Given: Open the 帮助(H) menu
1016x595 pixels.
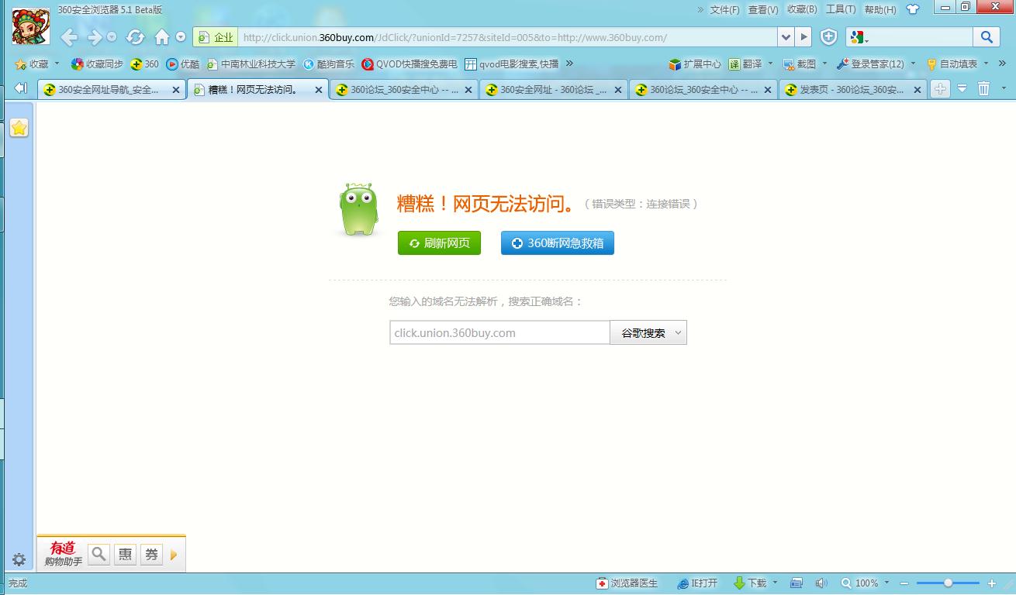Looking at the screenshot, I should [x=879, y=9].
